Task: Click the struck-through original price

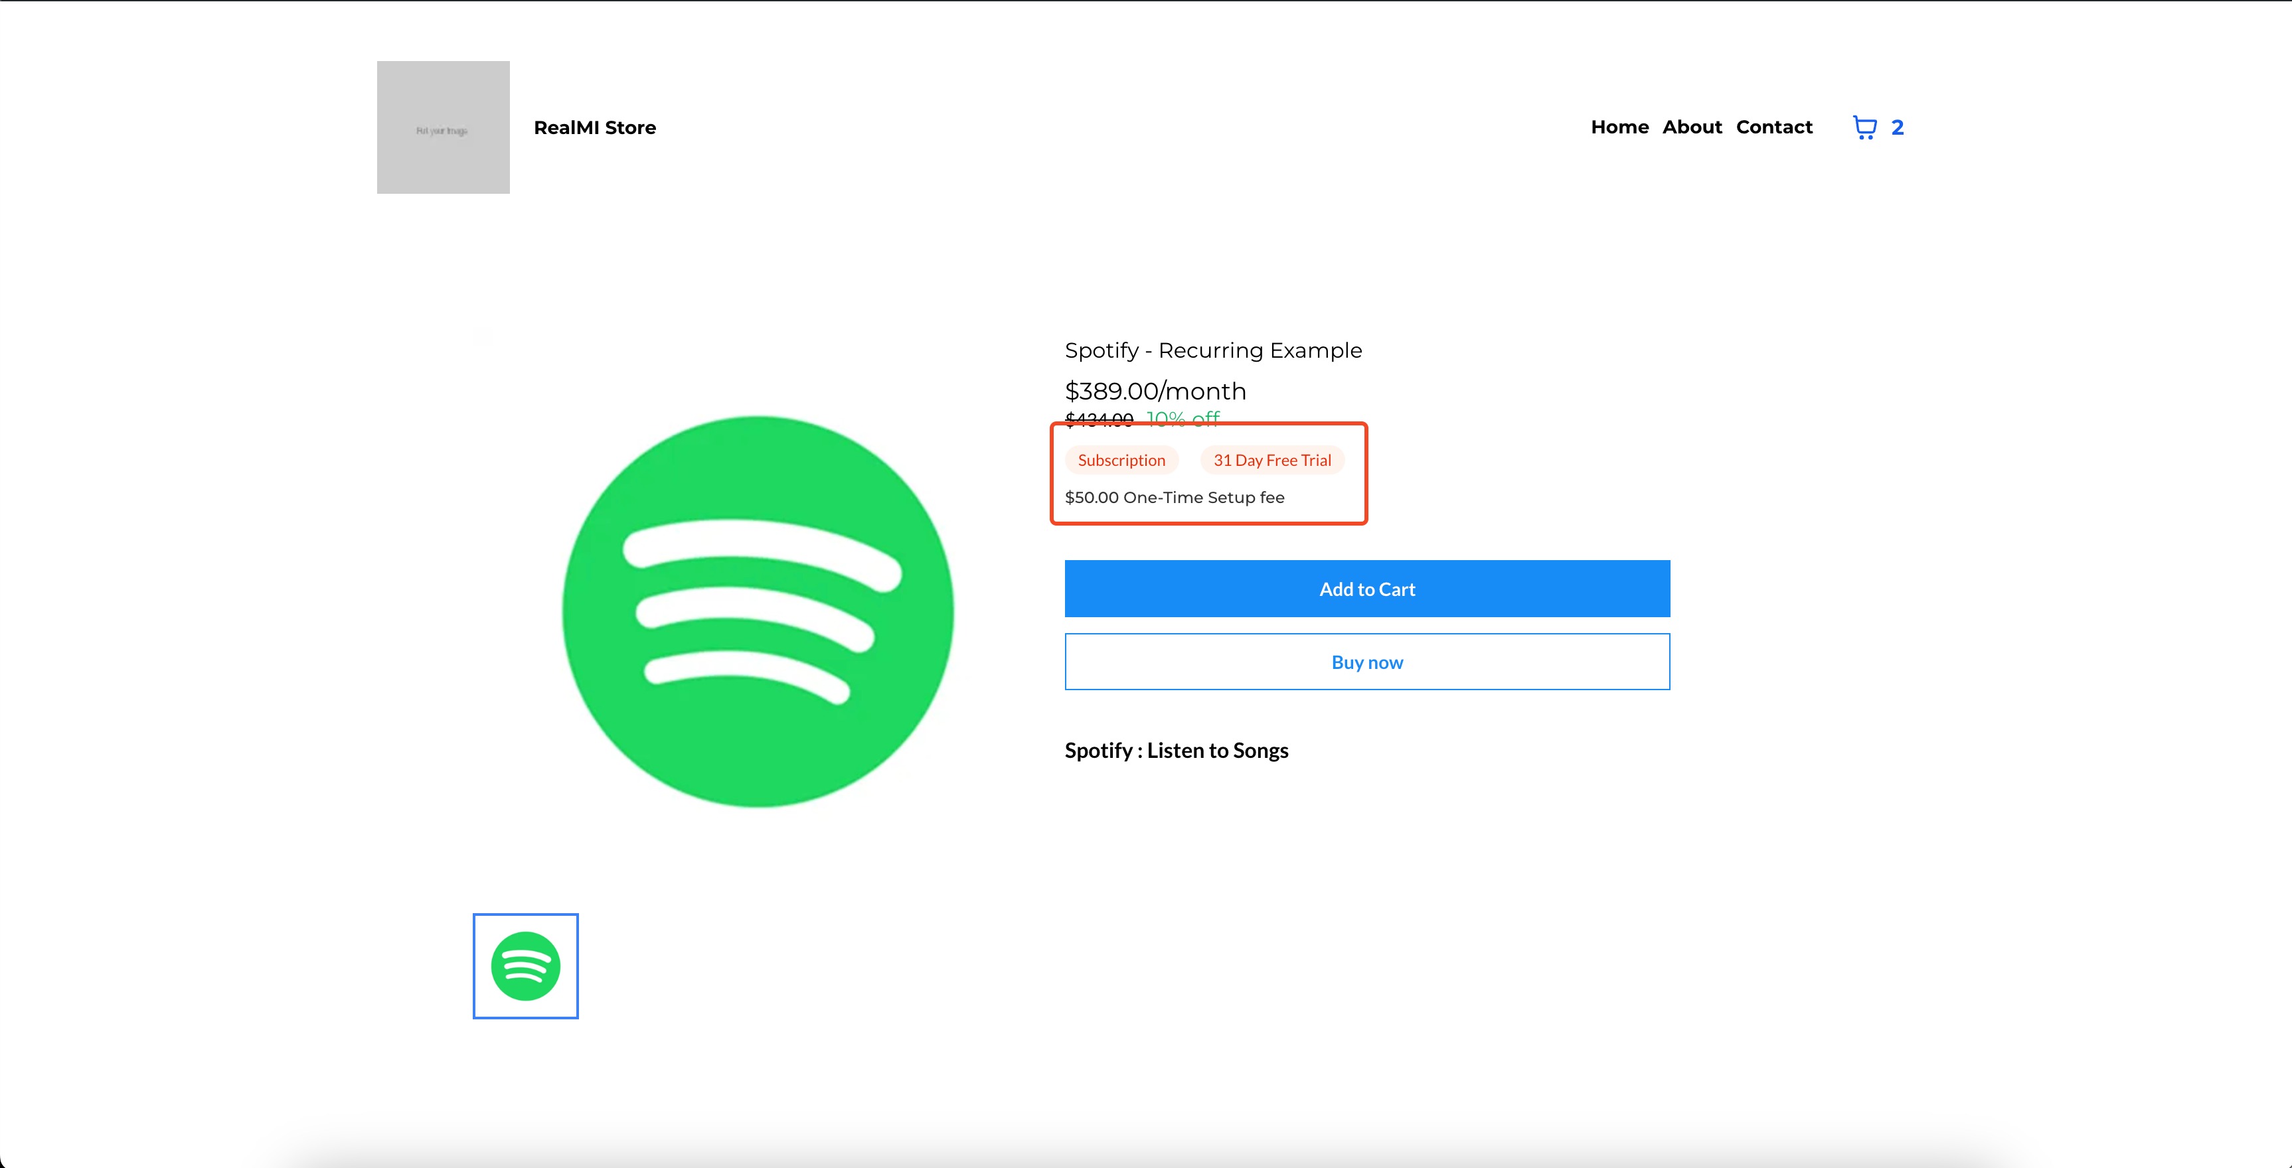Action: point(1099,419)
